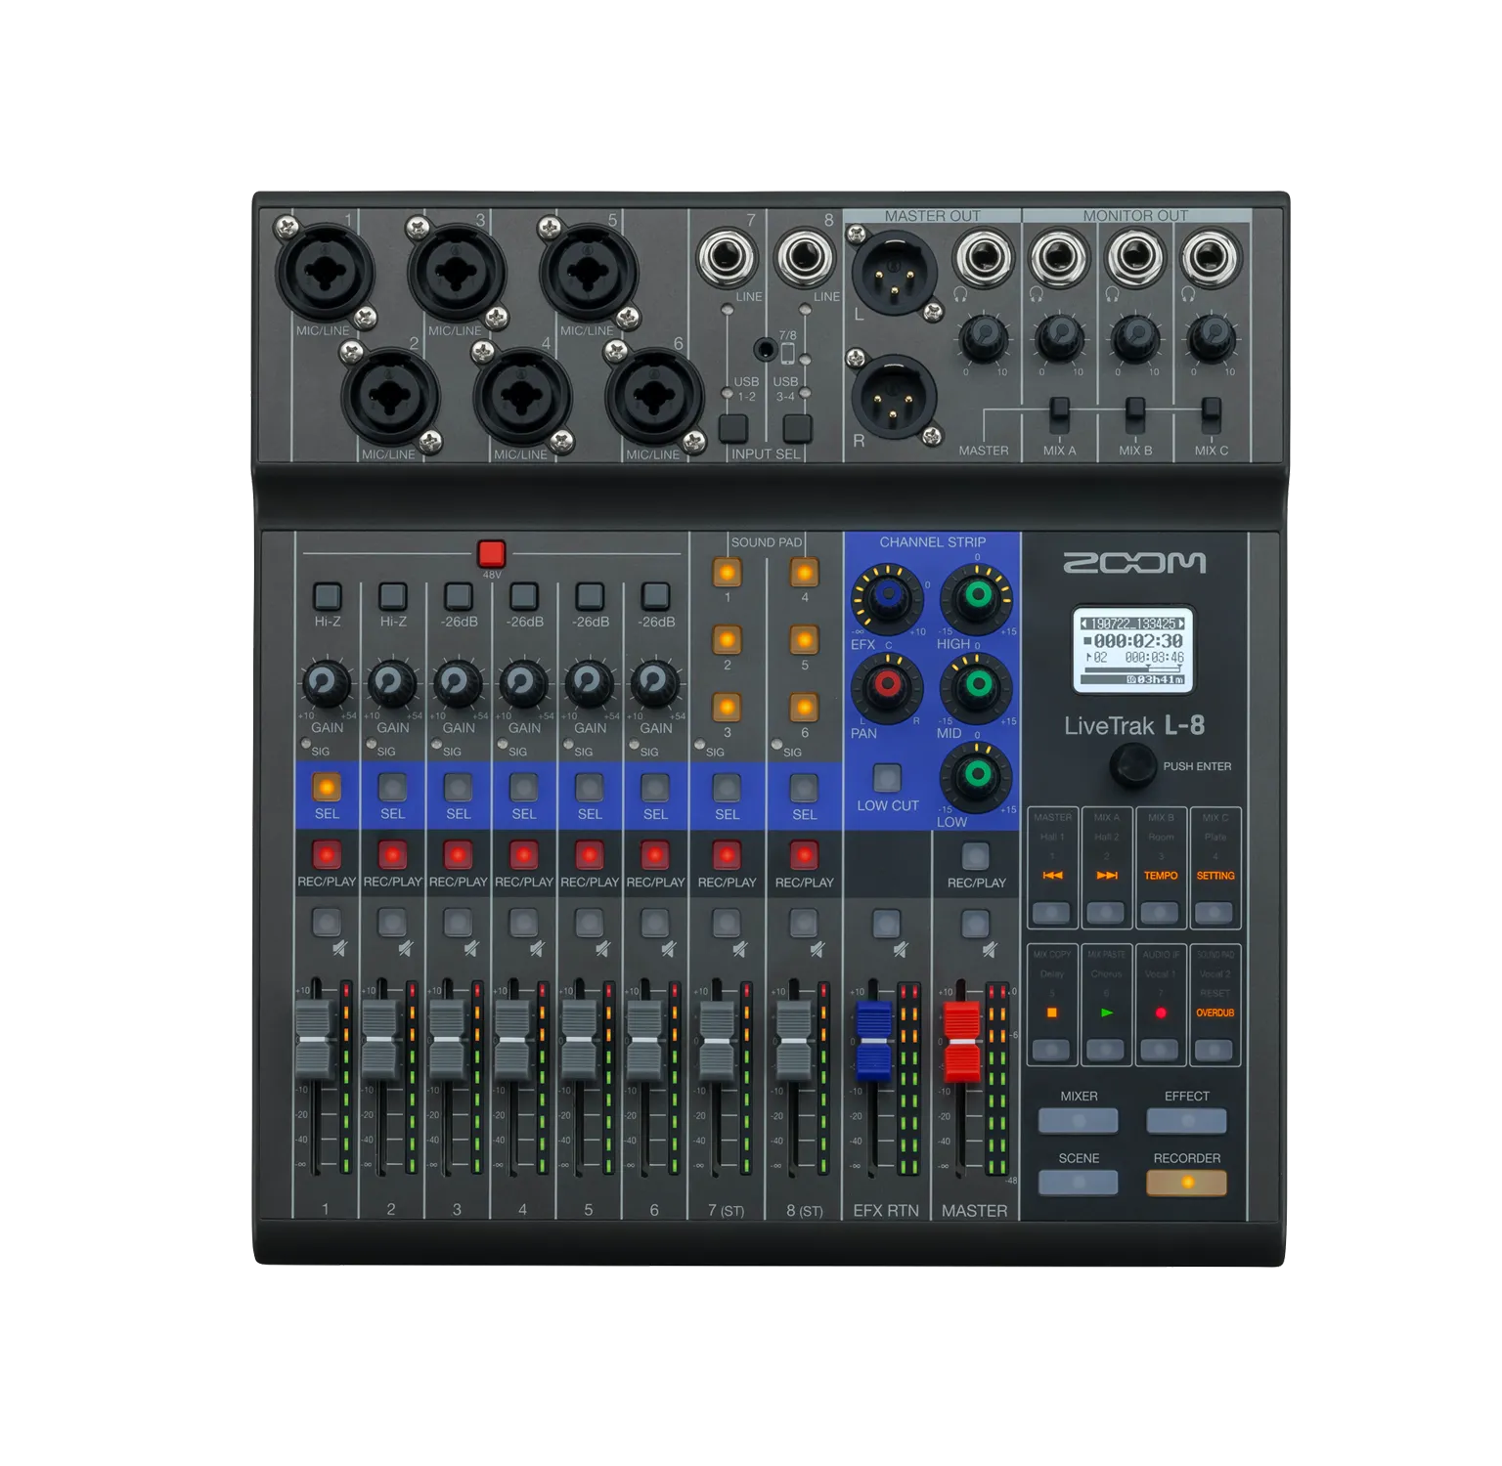Toggle the red 48V phantom power button
Viewport: 1502px width, 1466px height.
pos(491,554)
